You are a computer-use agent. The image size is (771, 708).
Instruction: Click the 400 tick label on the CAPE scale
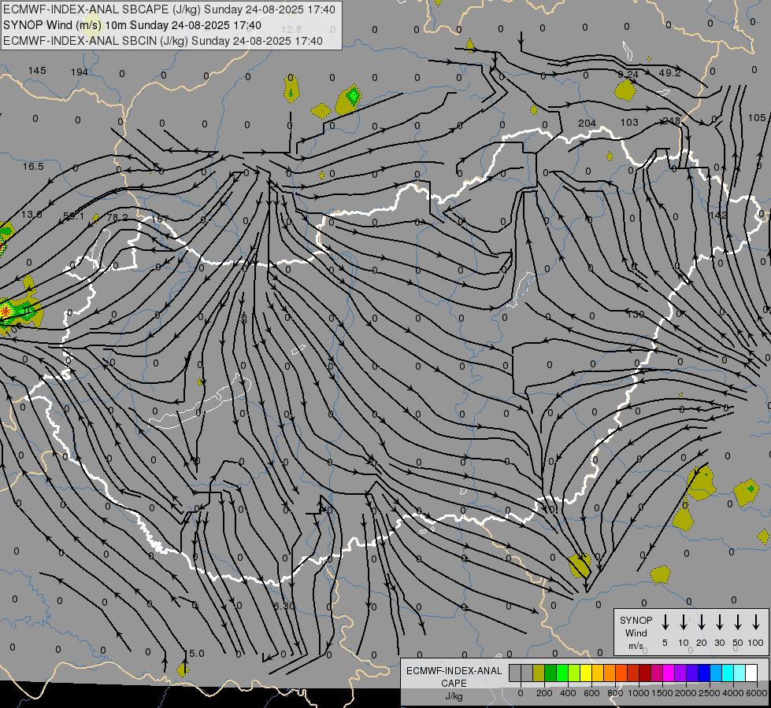tap(568, 693)
